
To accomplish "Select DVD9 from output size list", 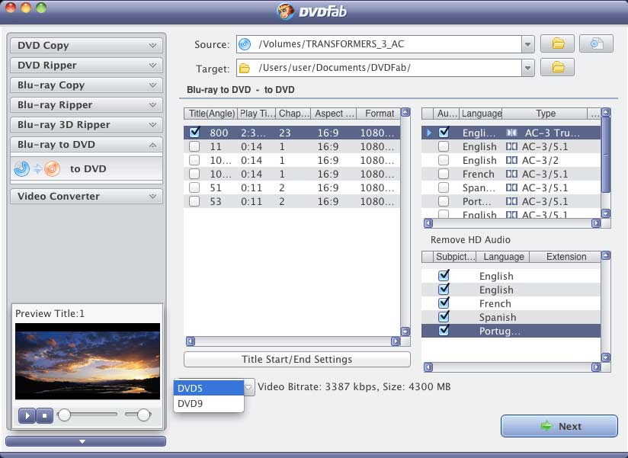I will pyautogui.click(x=209, y=403).
